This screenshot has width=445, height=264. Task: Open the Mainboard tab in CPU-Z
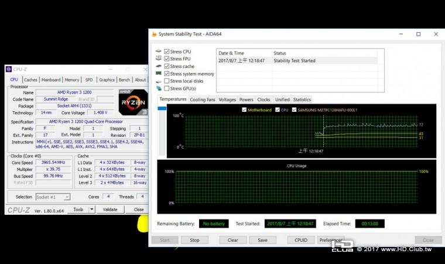(x=51, y=80)
